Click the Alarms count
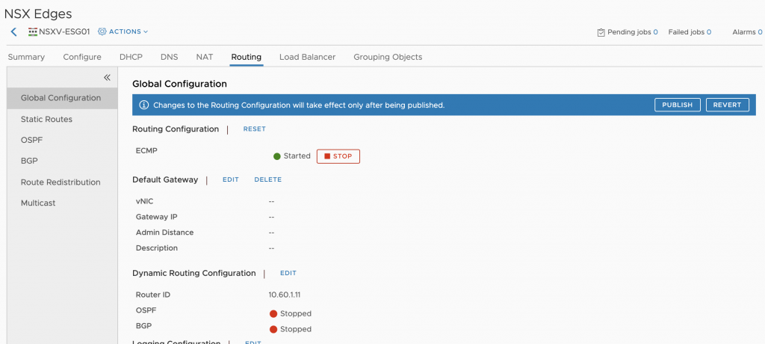 [760, 32]
